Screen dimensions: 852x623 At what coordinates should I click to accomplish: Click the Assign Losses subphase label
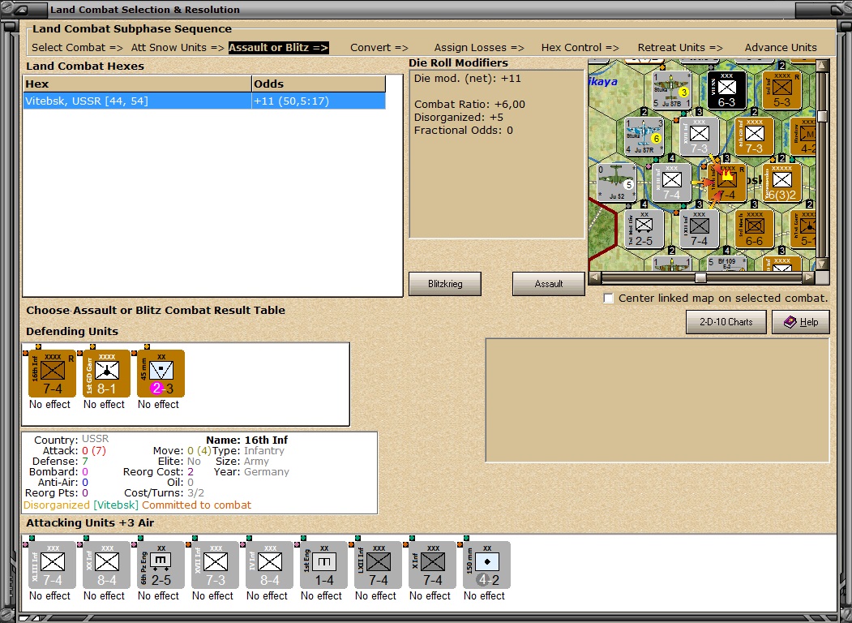point(479,47)
